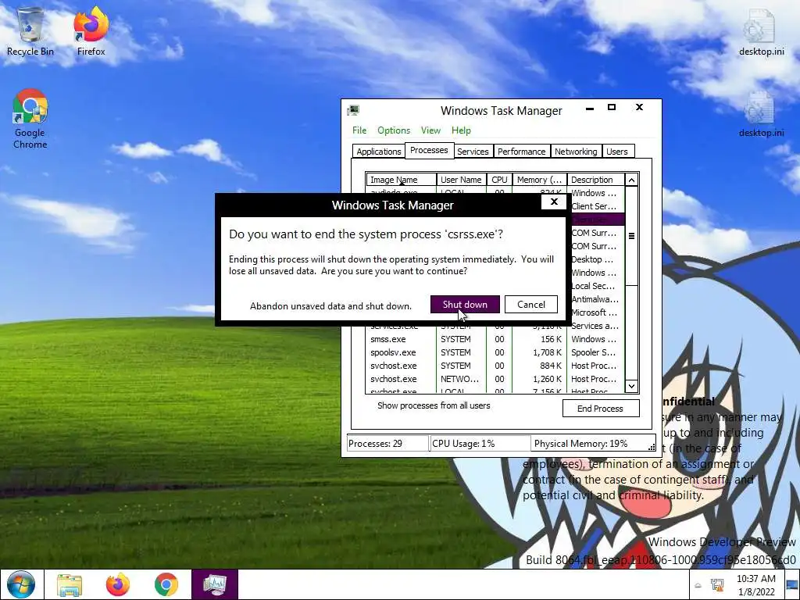
Task: Switch to the Services tab
Action: (473, 152)
